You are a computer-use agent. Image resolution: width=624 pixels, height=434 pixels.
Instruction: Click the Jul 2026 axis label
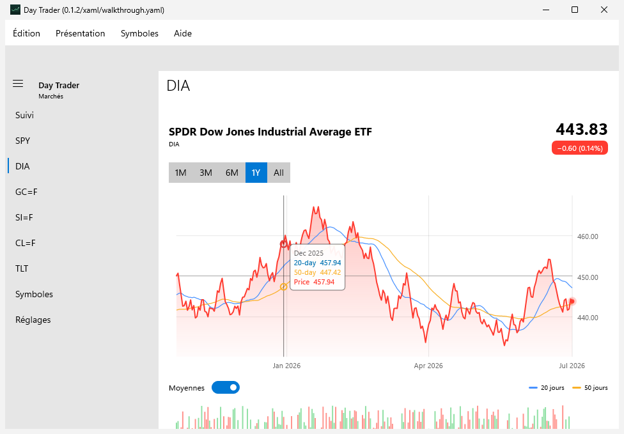[572, 366]
